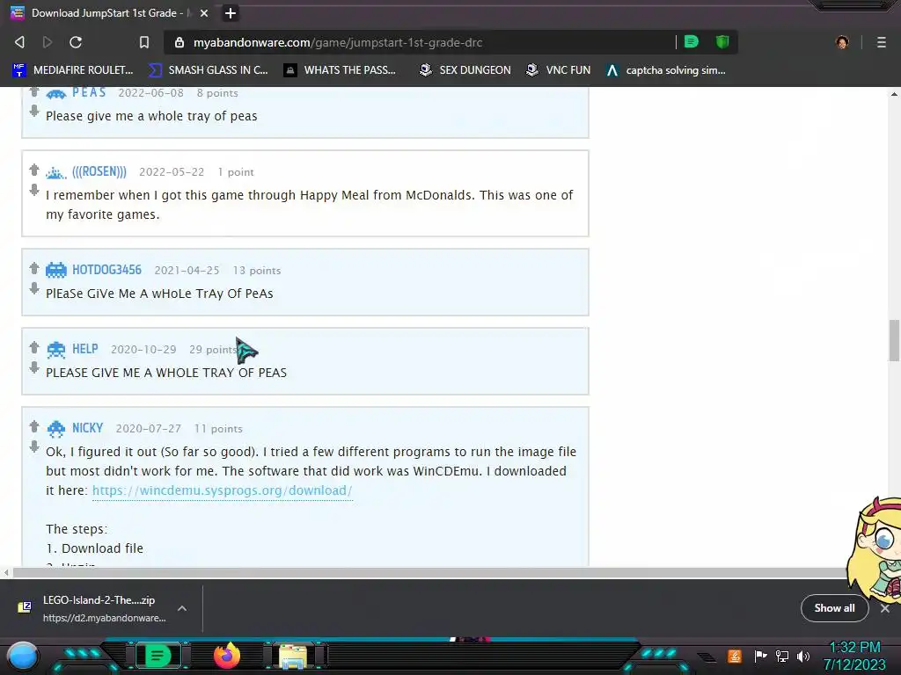Click the address bar URL
The height and width of the screenshot is (675, 901).
[338, 42]
